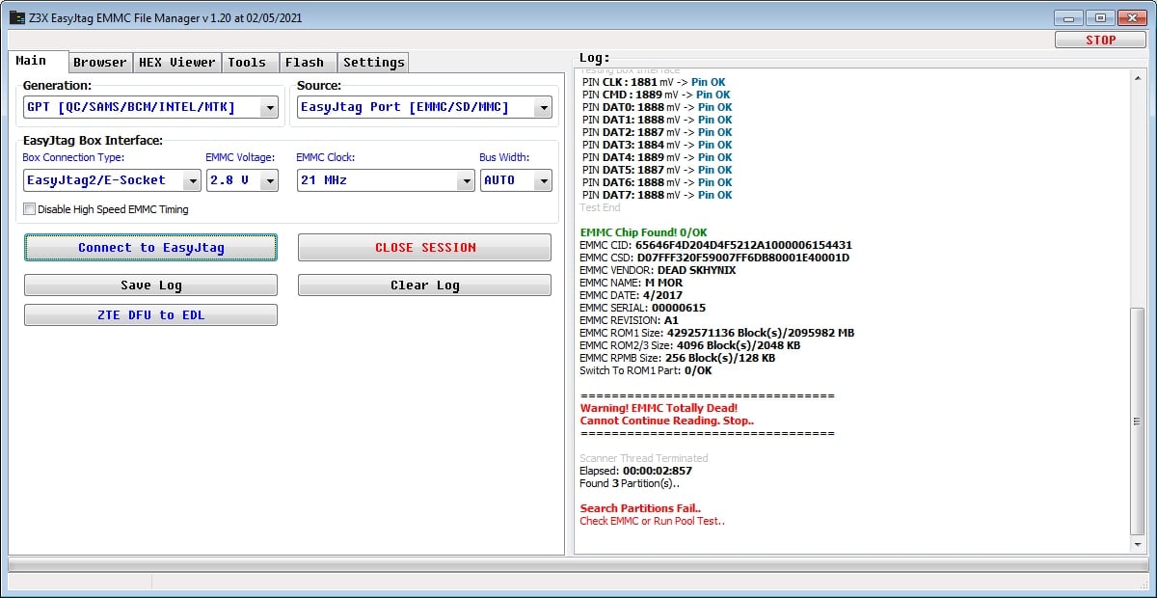Expand the Generation dropdown
Screen dimensions: 1157x598
click(269, 107)
